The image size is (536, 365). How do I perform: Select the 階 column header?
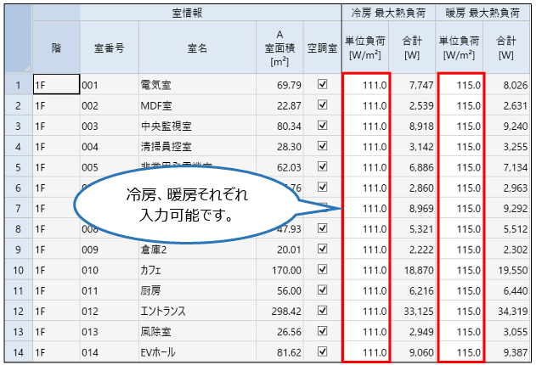click(x=56, y=48)
